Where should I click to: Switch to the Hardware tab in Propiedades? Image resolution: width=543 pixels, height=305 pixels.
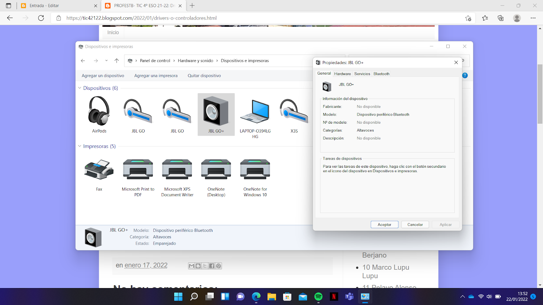pyautogui.click(x=342, y=74)
